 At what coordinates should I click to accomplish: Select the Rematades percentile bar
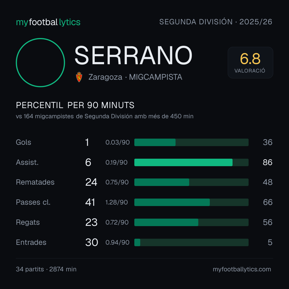coord(191,182)
